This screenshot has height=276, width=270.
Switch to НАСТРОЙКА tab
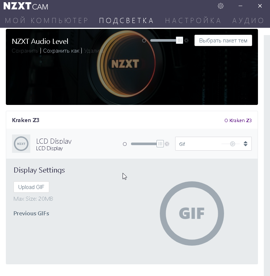(193, 20)
